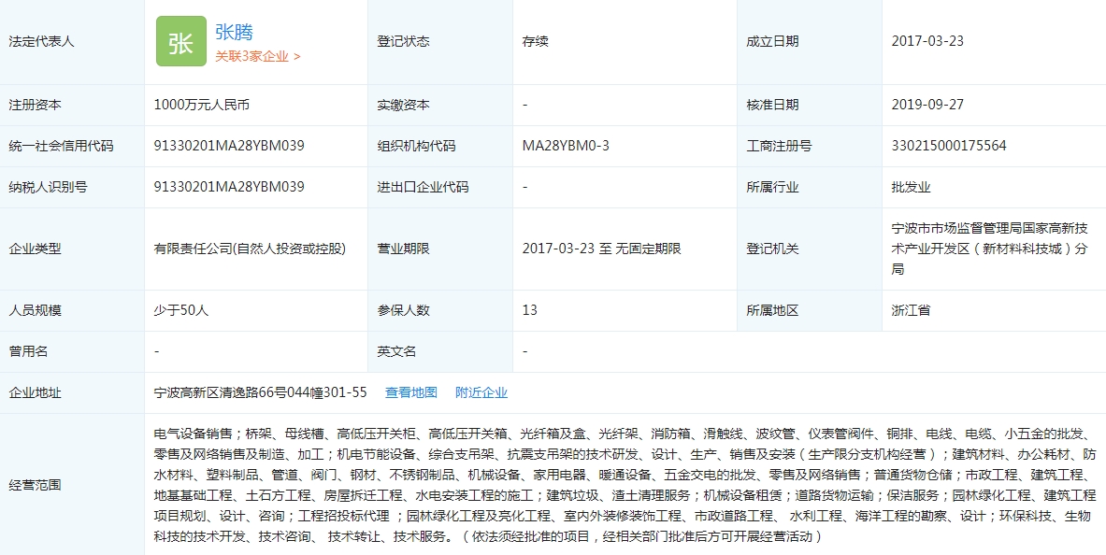
Task: Click the company type 有限责任公司 text
Action: [x=250, y=249]
